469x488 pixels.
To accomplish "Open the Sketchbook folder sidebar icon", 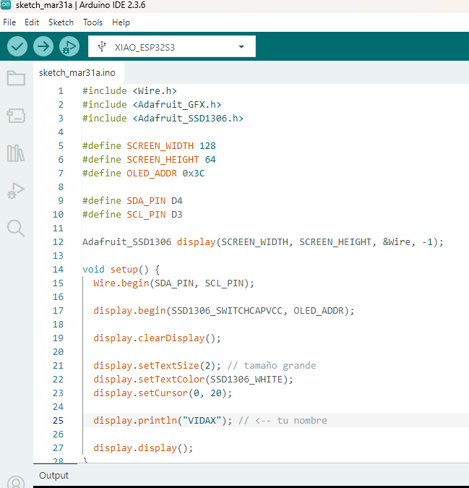I will [x=16, y=78].
